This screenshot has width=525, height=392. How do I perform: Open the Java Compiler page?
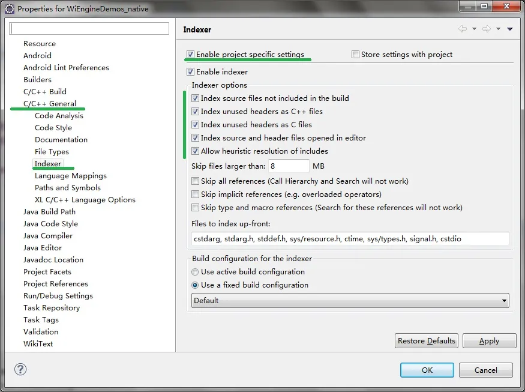(x=48, y=236)
